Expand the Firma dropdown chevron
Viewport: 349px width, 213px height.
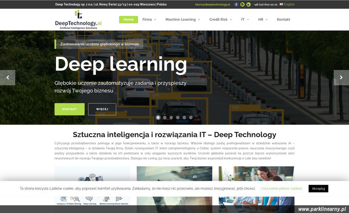[155, 20]
